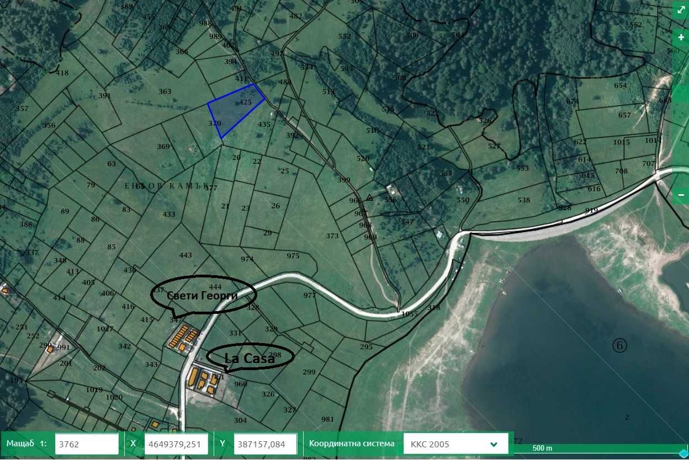Click the Свети Георги label bubble

point(203,295)
